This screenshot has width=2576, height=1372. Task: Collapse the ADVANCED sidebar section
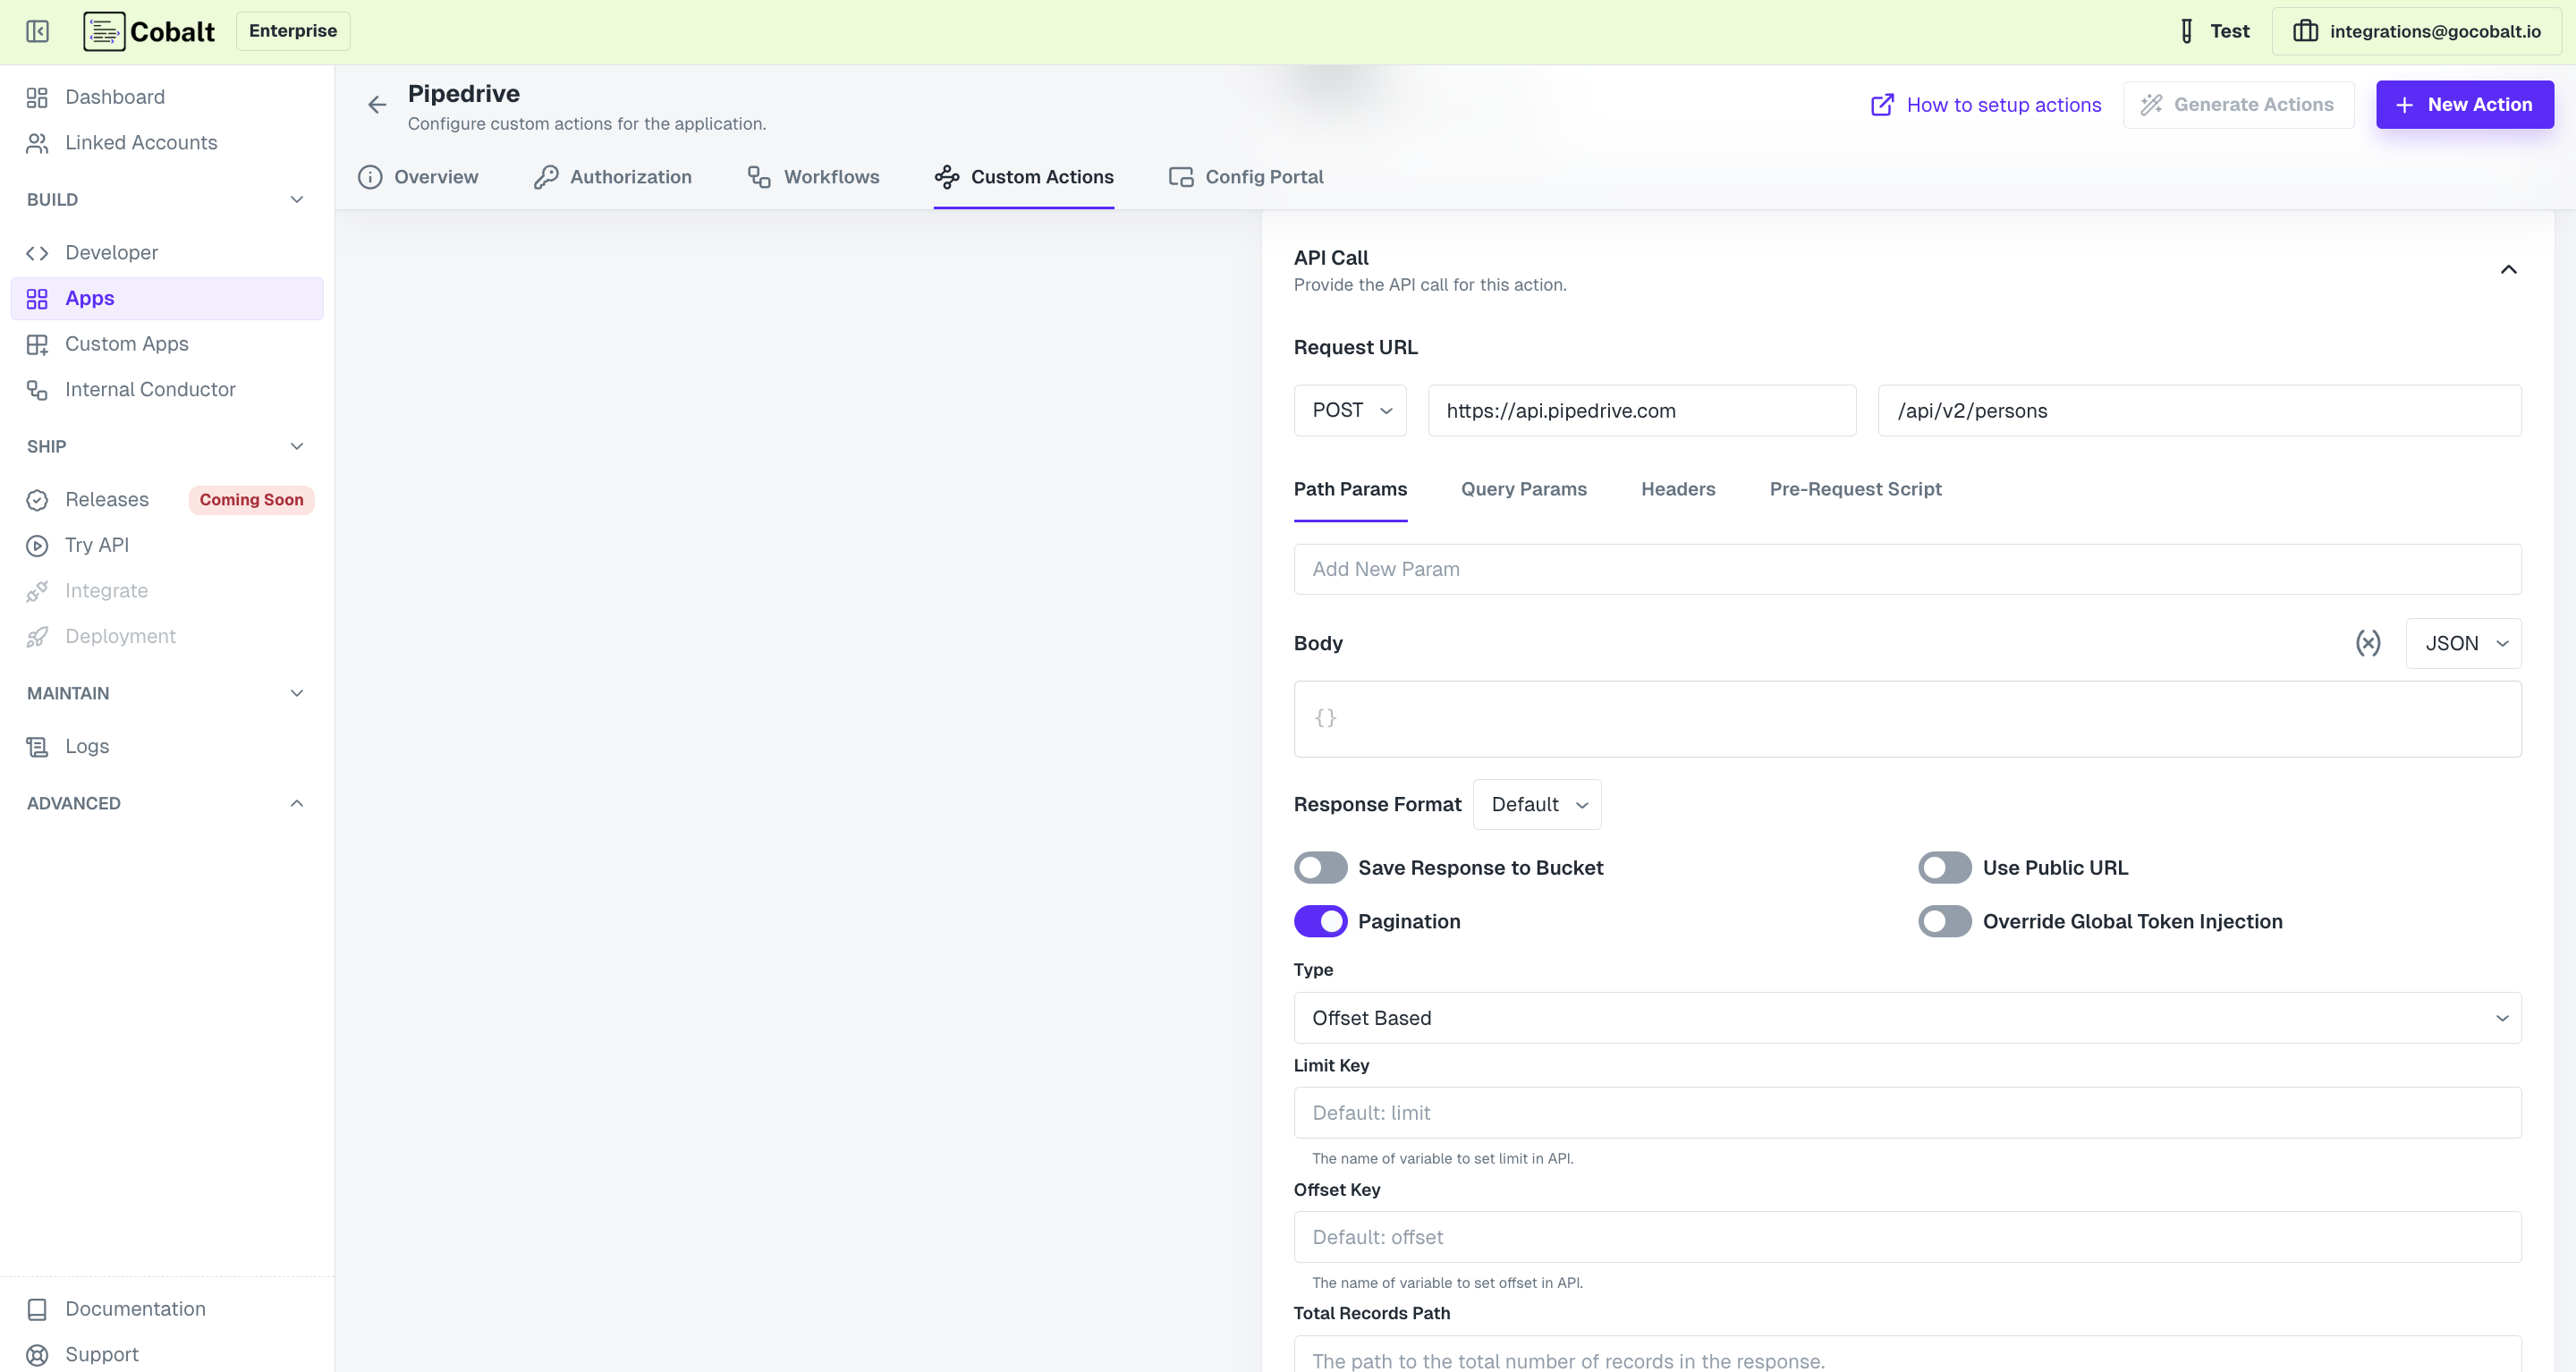pos(295,802)
